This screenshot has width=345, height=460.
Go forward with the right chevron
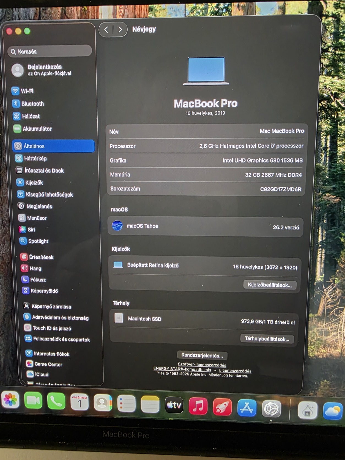(120, 29)
